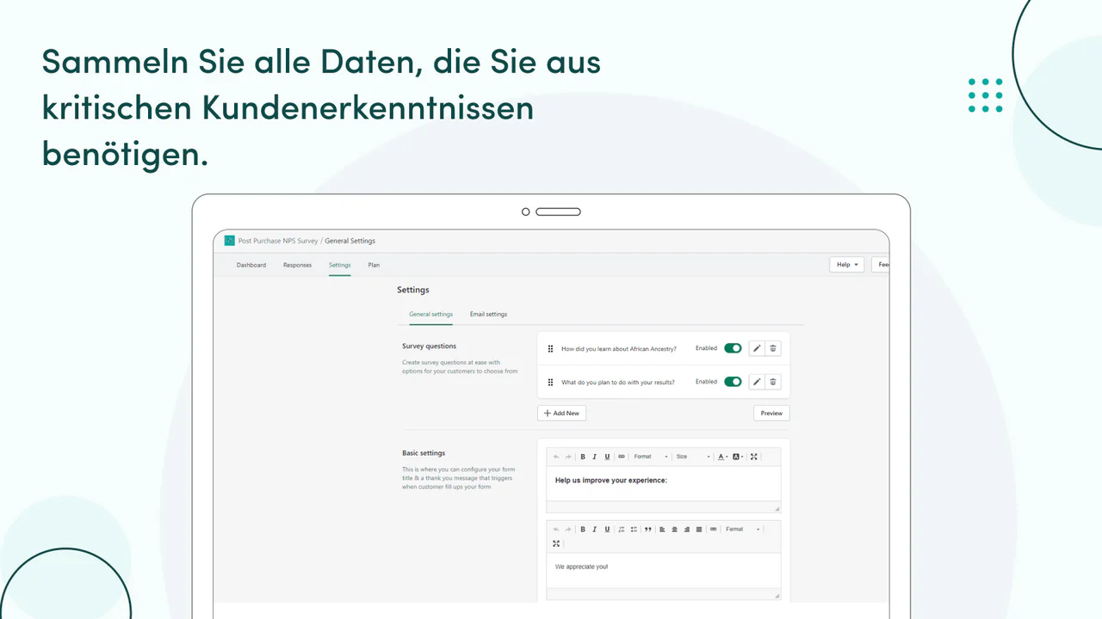Click the 'Survey questions' heading

(429, 346)
